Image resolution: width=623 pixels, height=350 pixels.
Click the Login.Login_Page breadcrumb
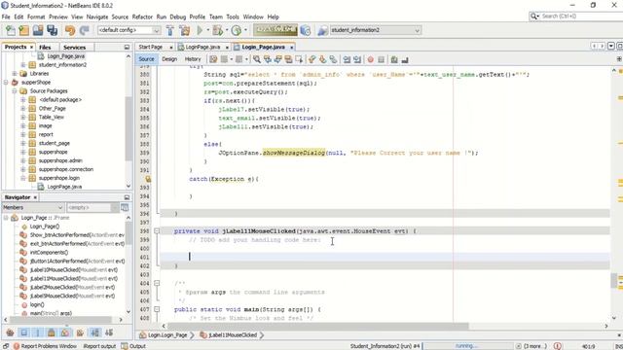pos(164,334)
